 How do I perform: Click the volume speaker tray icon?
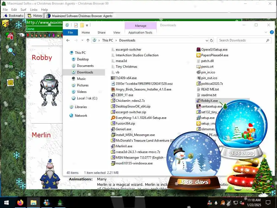pyautogui.click(x=242, y=203)
